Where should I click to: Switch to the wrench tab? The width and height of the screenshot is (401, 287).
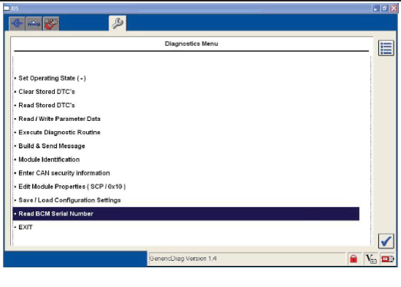click(x=117, y=23)
